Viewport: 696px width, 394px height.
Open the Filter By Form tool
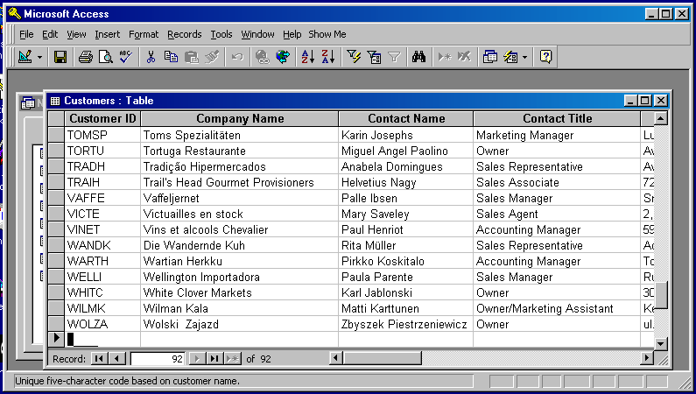(x=374, y=57)
